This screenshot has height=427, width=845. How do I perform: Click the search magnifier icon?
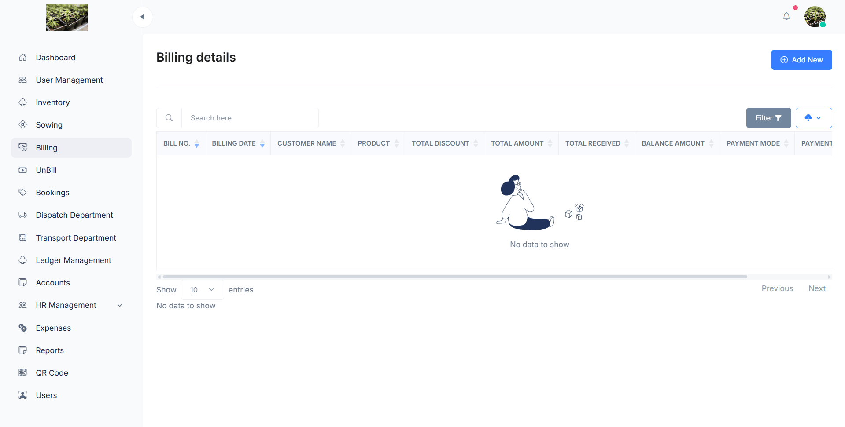169,118
